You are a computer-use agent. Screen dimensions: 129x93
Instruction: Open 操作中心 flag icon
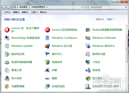click(47, 54)
